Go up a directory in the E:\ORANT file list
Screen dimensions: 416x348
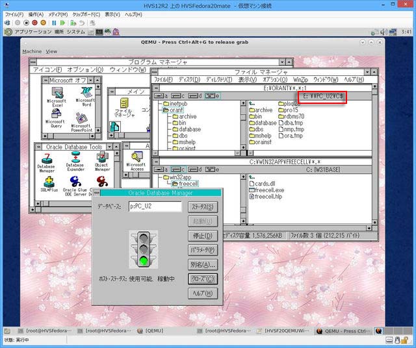(x=252, y=104)
